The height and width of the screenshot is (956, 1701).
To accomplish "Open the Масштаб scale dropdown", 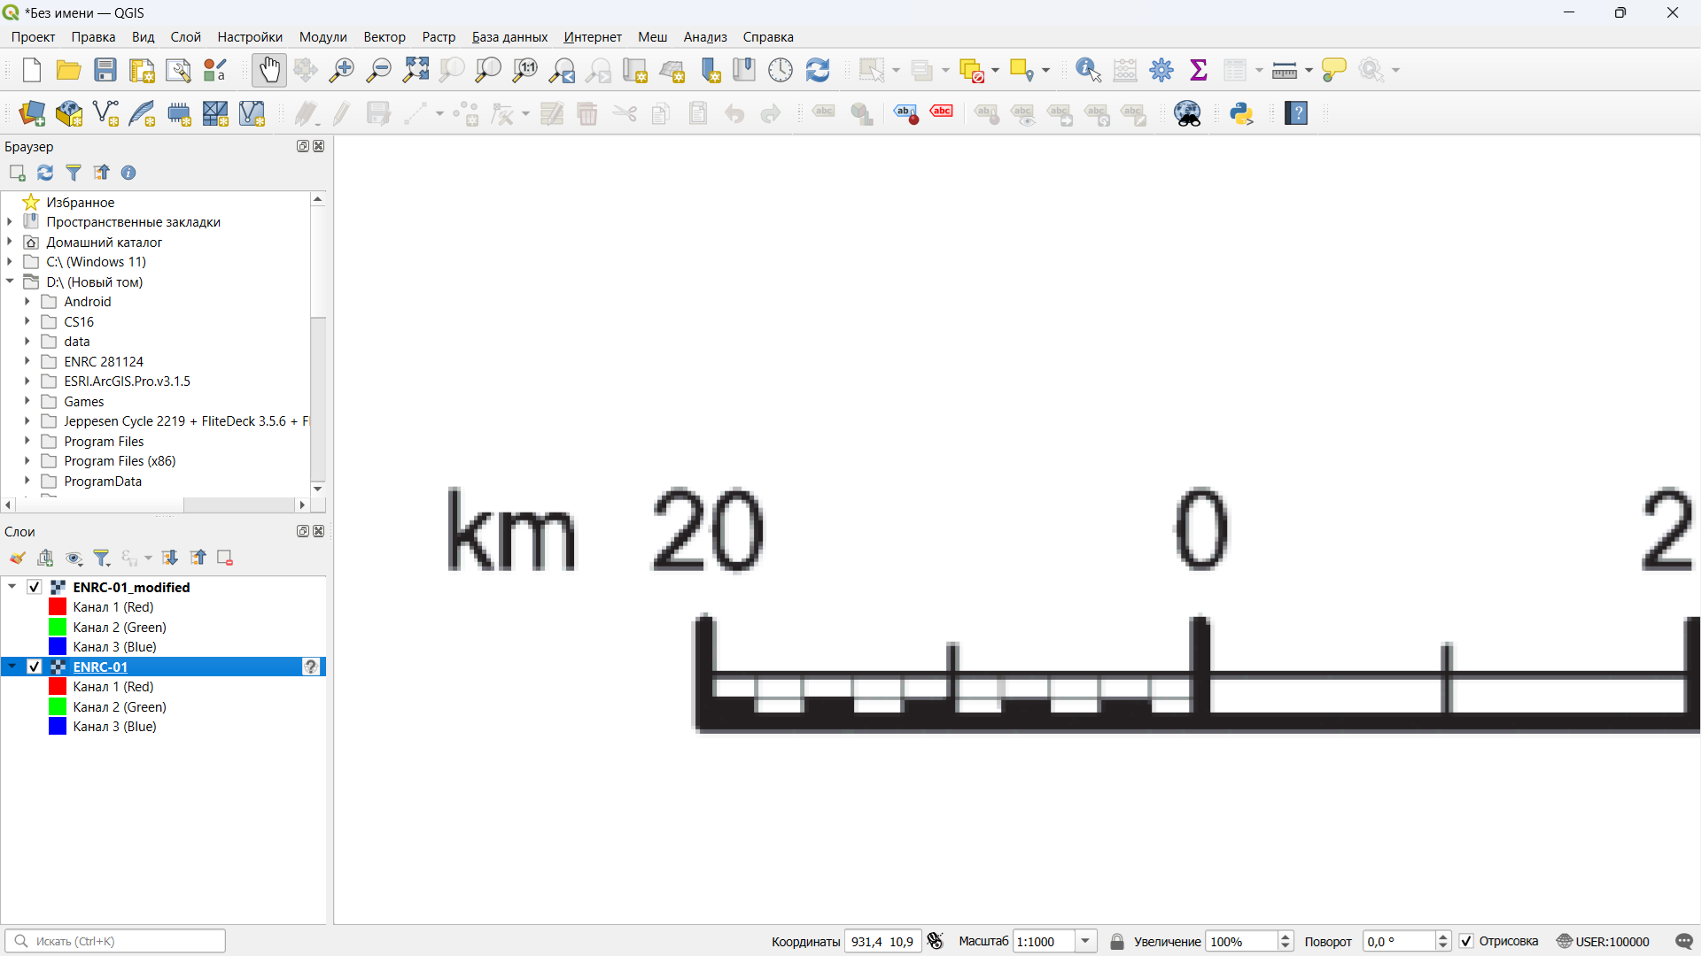I will point(1085,941).
